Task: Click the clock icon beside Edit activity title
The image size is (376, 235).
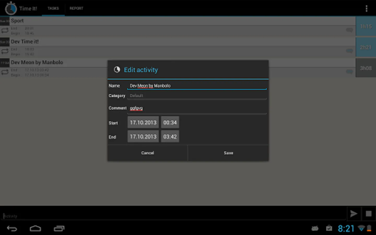Action: (117, 69)
